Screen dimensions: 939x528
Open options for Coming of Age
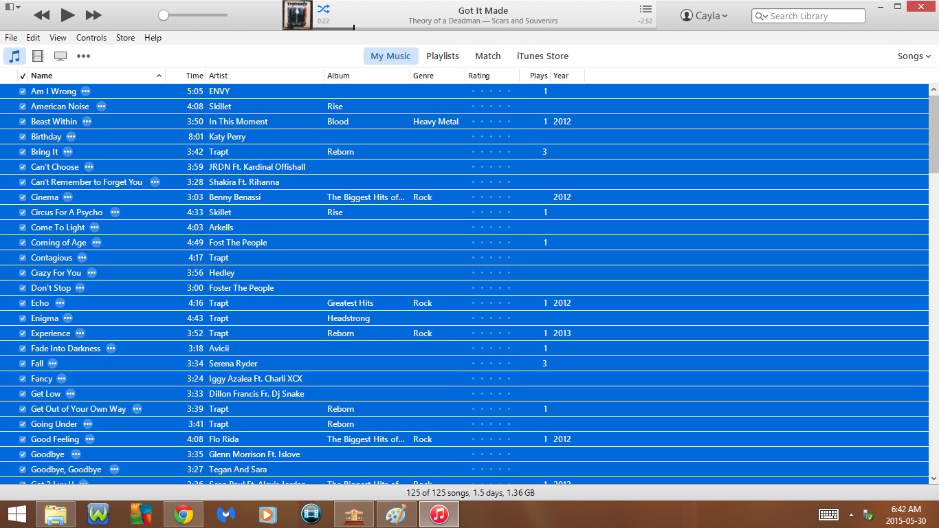(x=96, y=243)
